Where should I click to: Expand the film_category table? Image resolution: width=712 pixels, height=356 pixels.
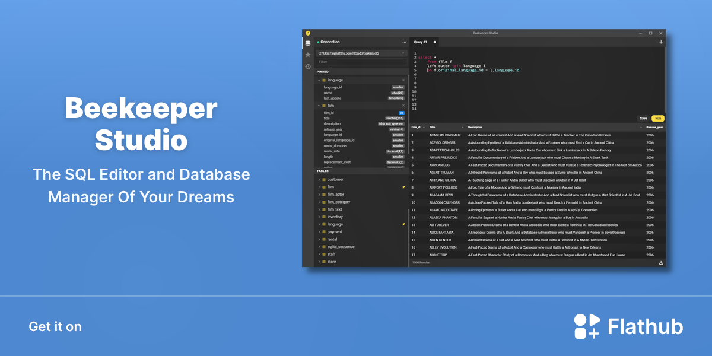[x=319, y=202]
